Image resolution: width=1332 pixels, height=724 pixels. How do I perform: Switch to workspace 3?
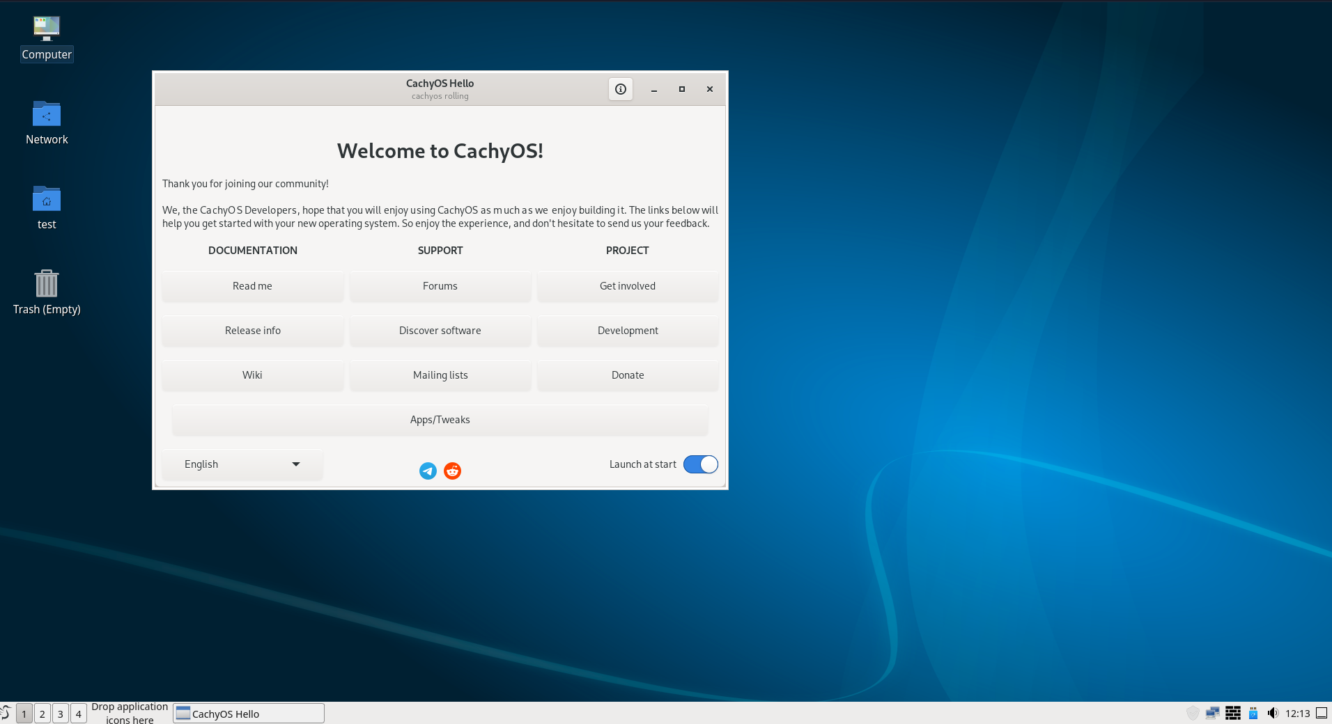tap(61, 714)
